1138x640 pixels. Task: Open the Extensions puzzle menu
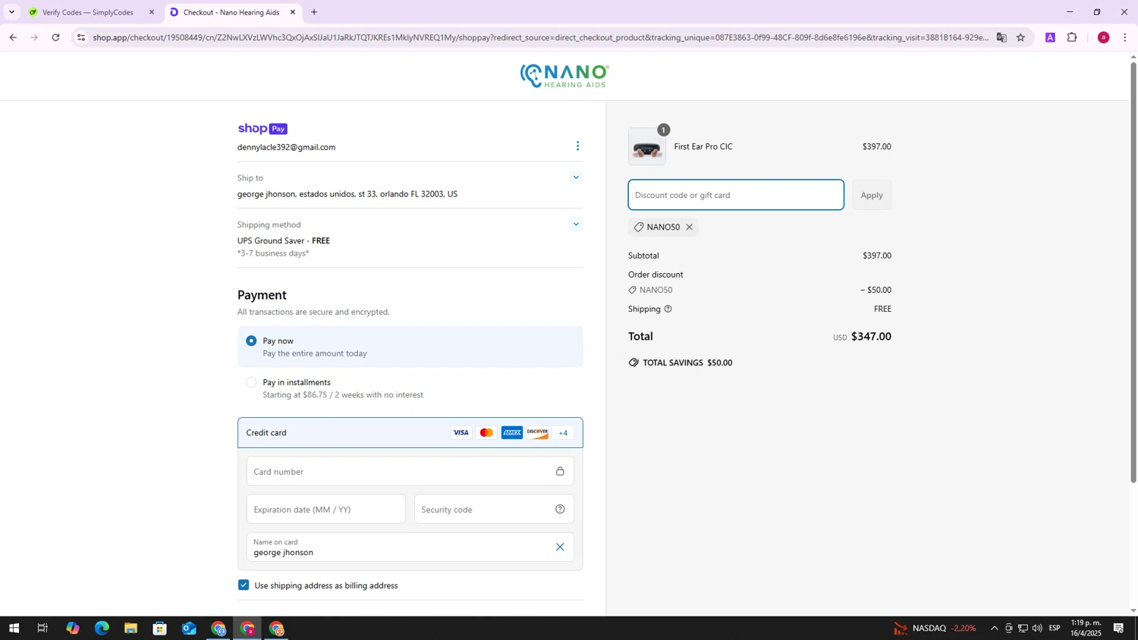(1072, 37)
